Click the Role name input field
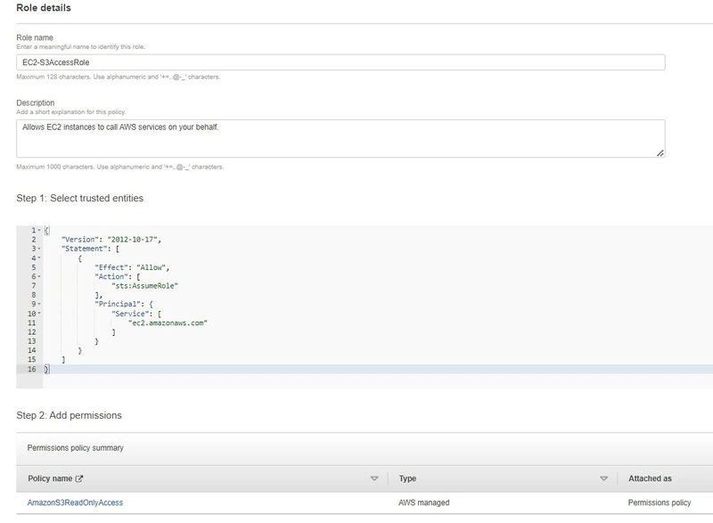Viewport: 713px width, 523px height. coord(340,62)
